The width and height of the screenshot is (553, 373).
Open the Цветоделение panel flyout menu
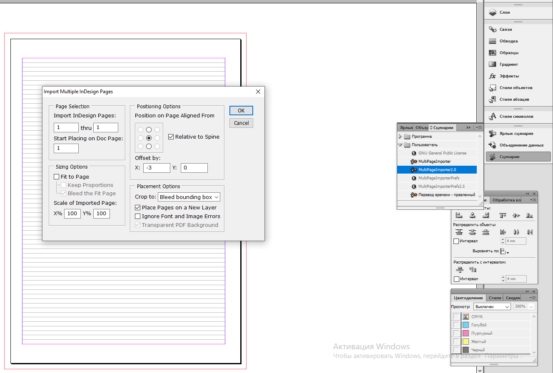pos(533,298)
